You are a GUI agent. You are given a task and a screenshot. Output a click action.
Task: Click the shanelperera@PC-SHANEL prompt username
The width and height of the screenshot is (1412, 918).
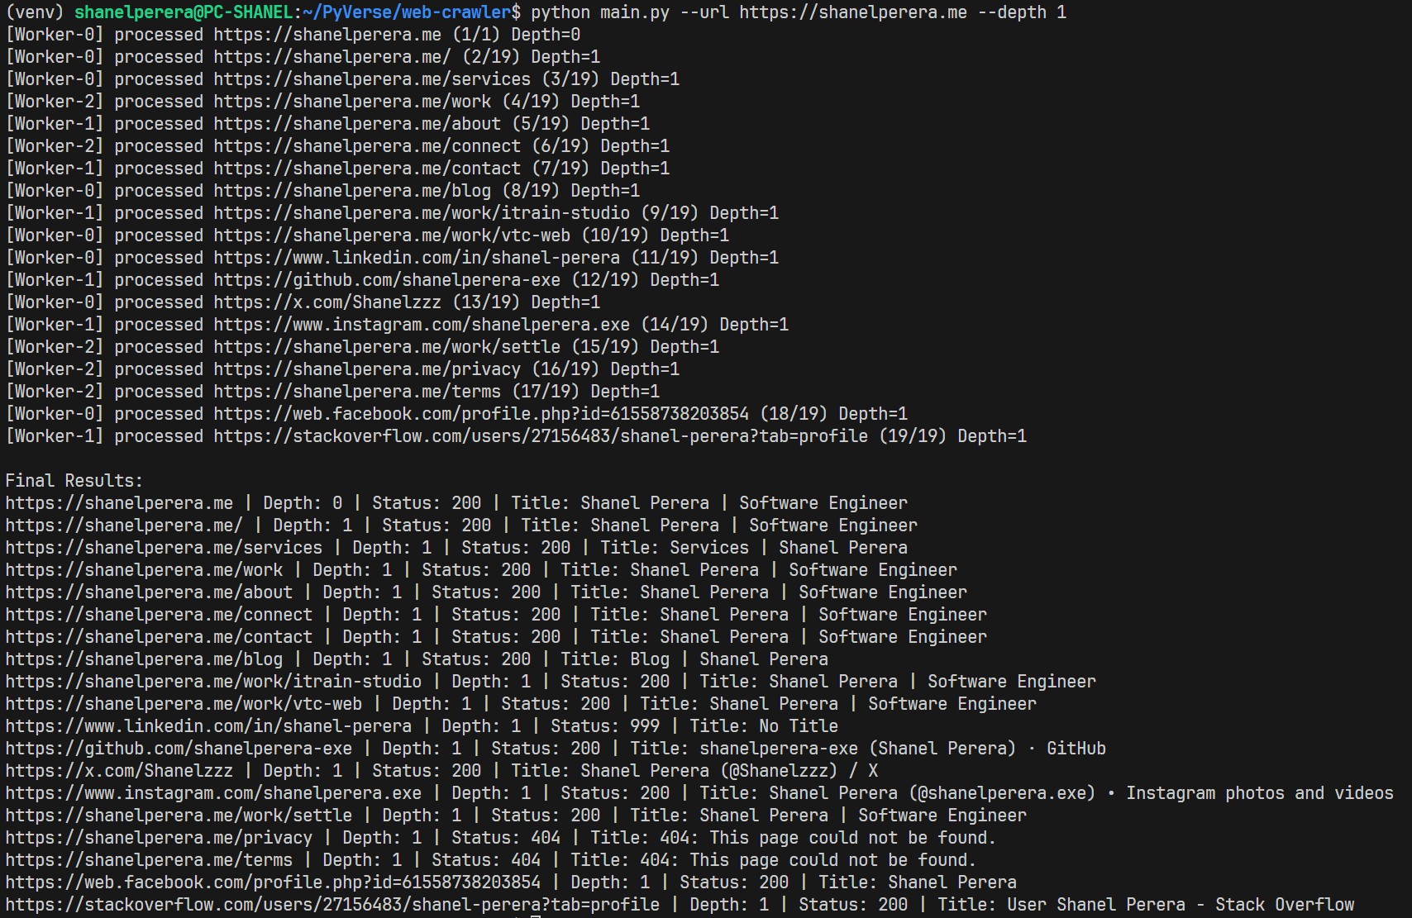[x=183, y=12]
